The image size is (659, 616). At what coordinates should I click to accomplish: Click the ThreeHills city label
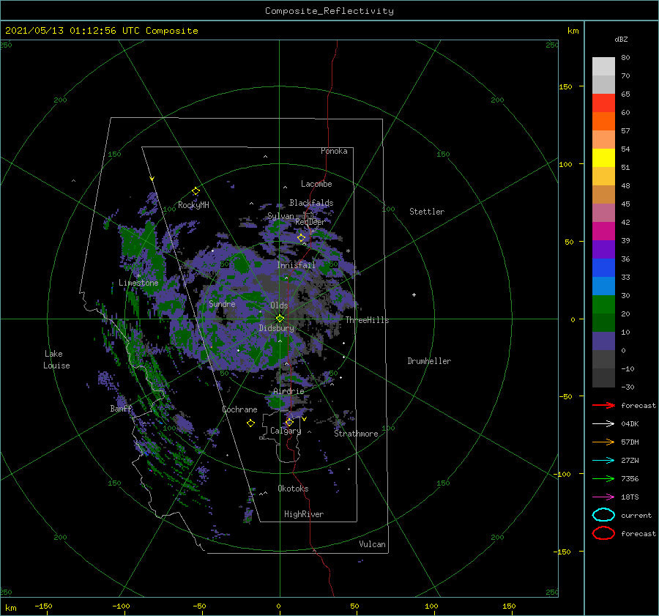(x=368, y=320)
